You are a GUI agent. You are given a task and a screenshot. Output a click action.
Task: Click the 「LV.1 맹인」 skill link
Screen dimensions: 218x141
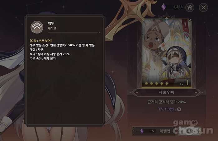(167, 109)
